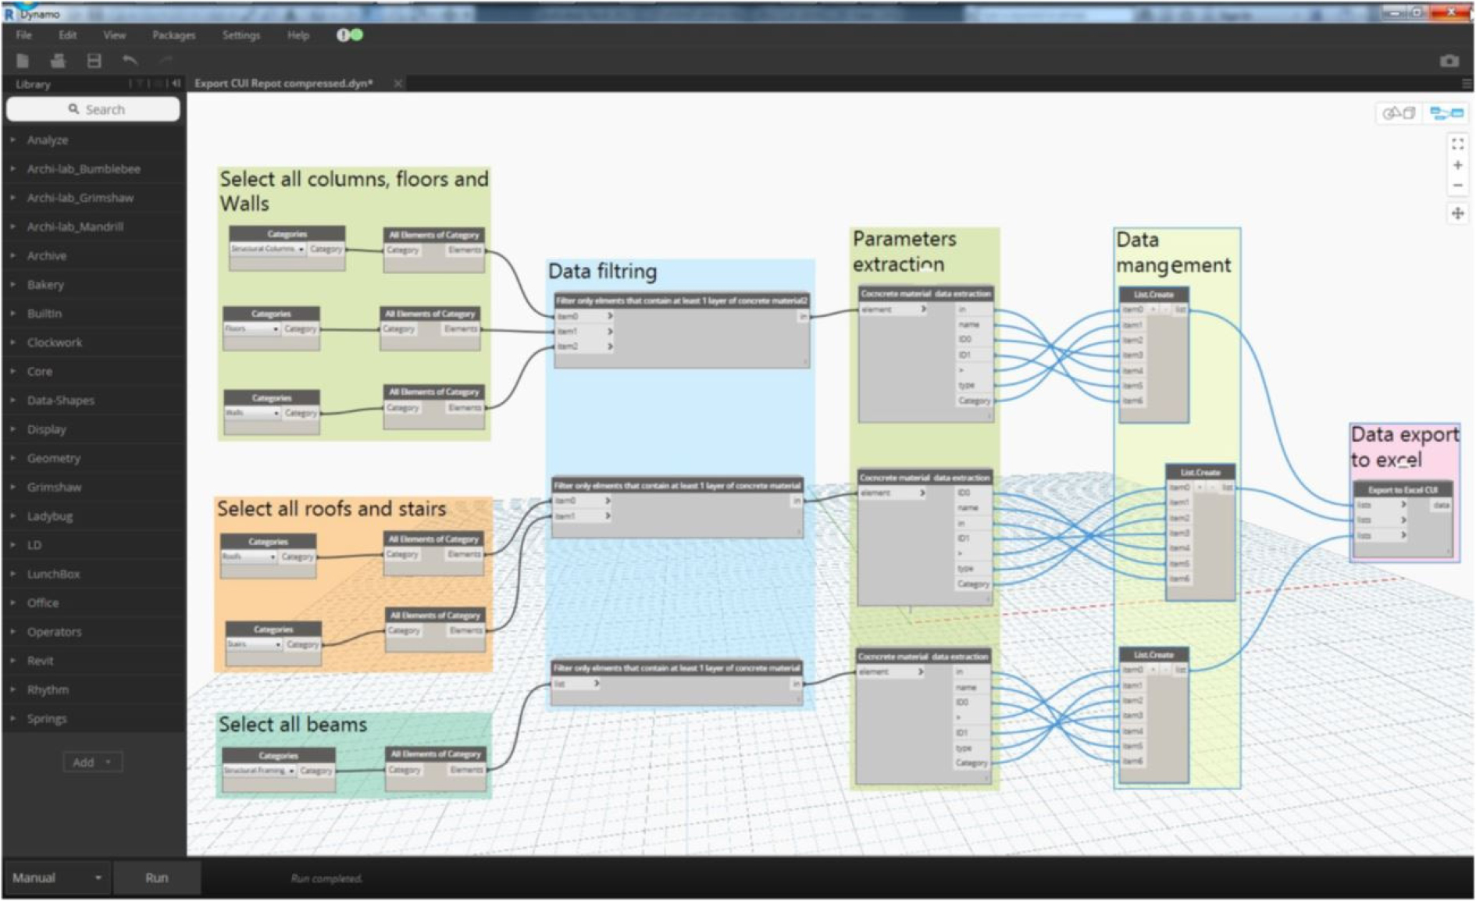This screenshot has width=1476, height=901.
Task: Open the Manual run mode dropdown
Action: click(x=98, y=878)
